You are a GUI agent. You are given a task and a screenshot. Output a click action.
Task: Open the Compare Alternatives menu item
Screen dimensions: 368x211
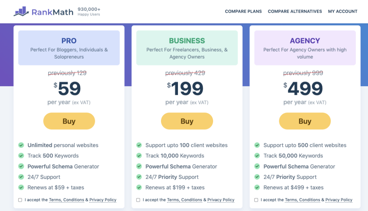295,11
